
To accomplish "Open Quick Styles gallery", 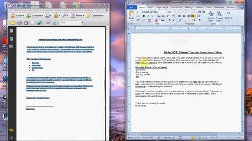I will (211, 16).
